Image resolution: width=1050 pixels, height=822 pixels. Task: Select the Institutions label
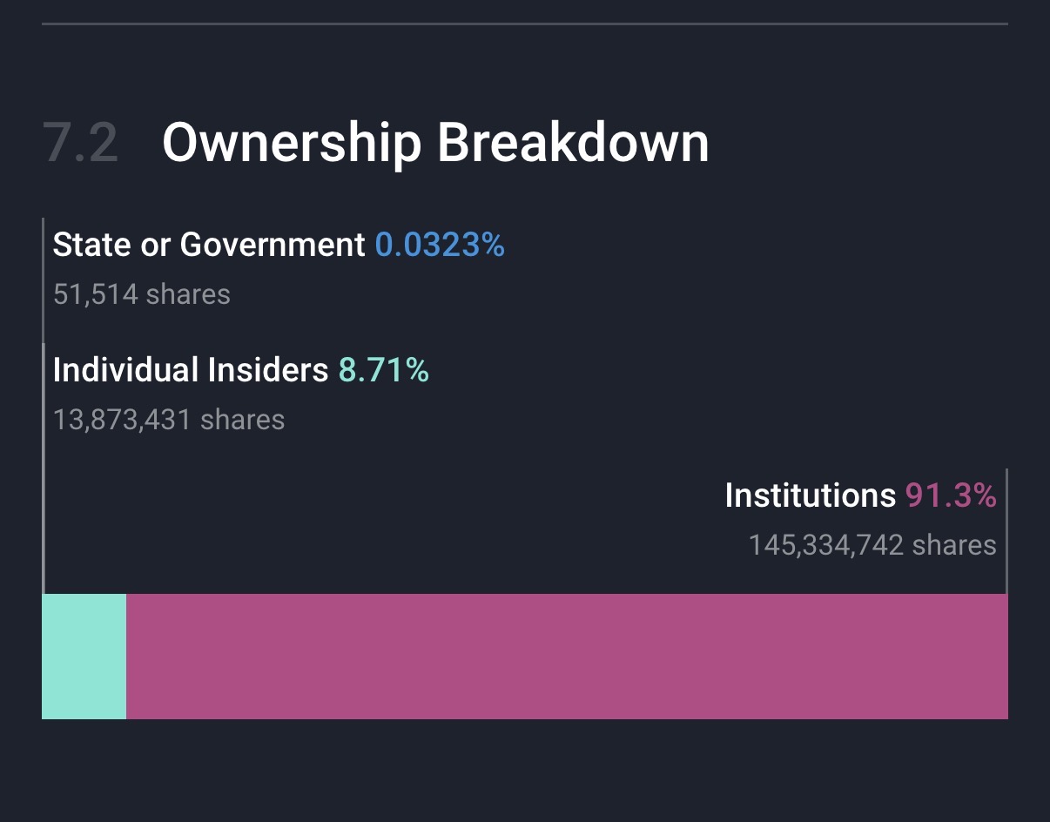810,495
